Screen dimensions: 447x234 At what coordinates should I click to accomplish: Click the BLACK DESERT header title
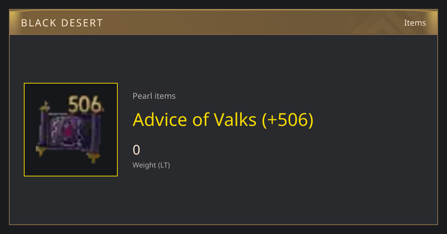pos(62,23)
